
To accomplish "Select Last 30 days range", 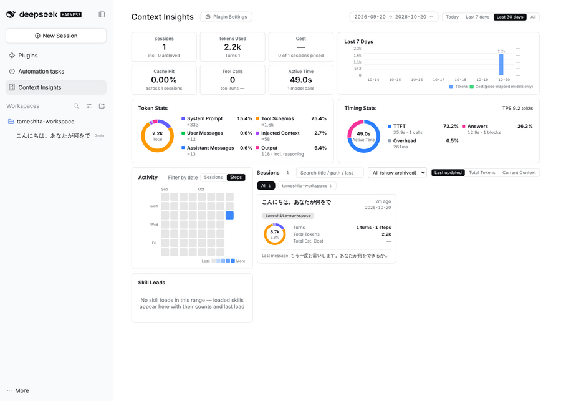I will click(x=510, y=17).
